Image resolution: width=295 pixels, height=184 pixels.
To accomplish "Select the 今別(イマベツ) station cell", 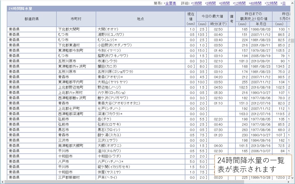I will [x=140, y=51].
